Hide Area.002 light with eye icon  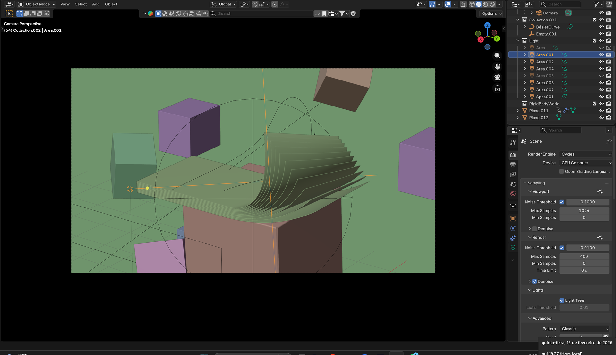pyautogui.click(x=602, y=62)
